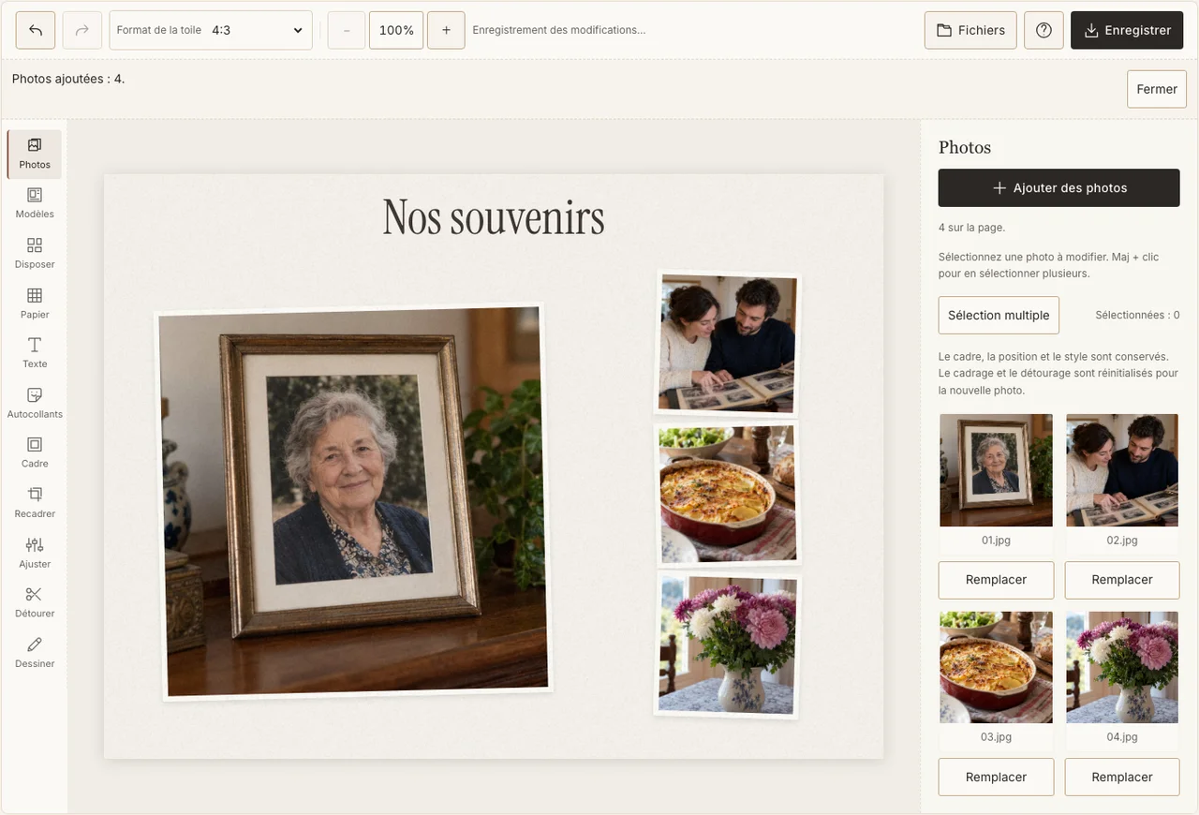Viewport: 1199px width, 815px height.
Task: Open the help question mark
Action: [1044, 30]
